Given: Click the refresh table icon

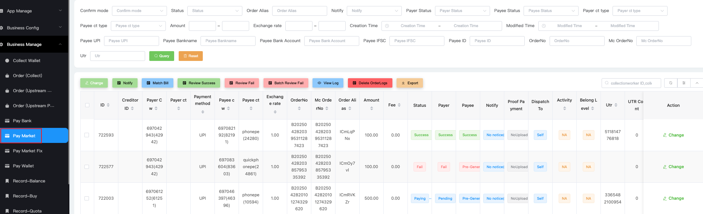Looking at the screenshot, I should 671,83.
